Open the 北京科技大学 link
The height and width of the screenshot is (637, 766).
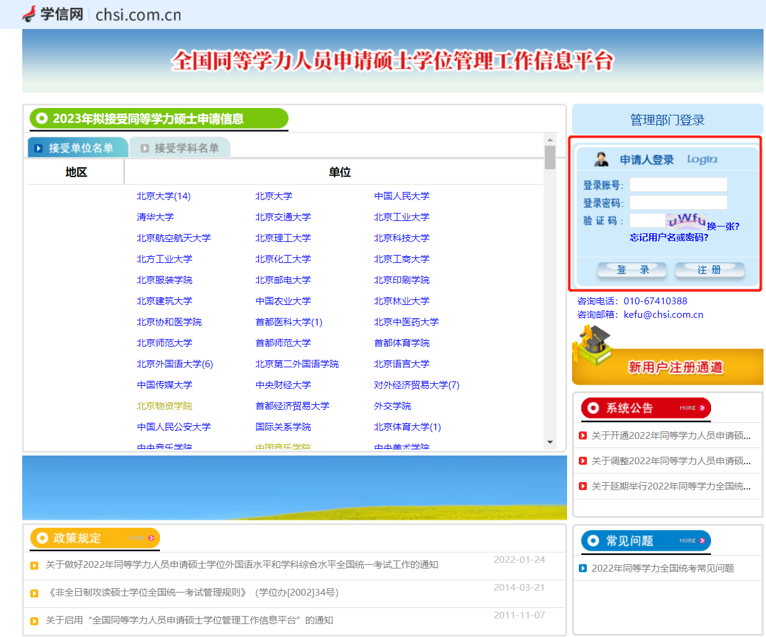[x=402, y=238]
